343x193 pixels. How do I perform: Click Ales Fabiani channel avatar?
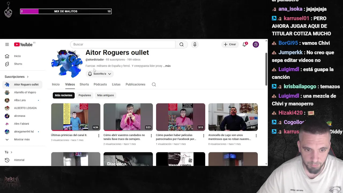point(7,124)
